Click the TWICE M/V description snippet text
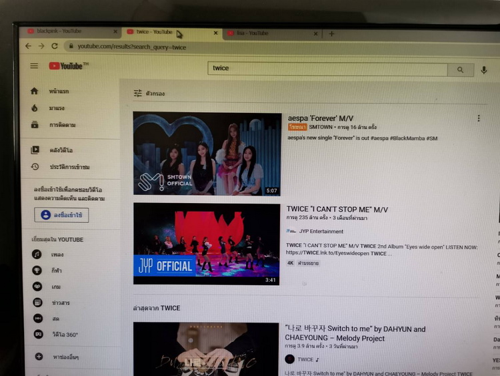Viewport: 500px width, 376px height. 382,249
